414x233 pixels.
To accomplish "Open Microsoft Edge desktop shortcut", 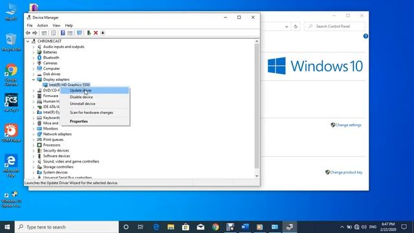I will click(11, 165).
